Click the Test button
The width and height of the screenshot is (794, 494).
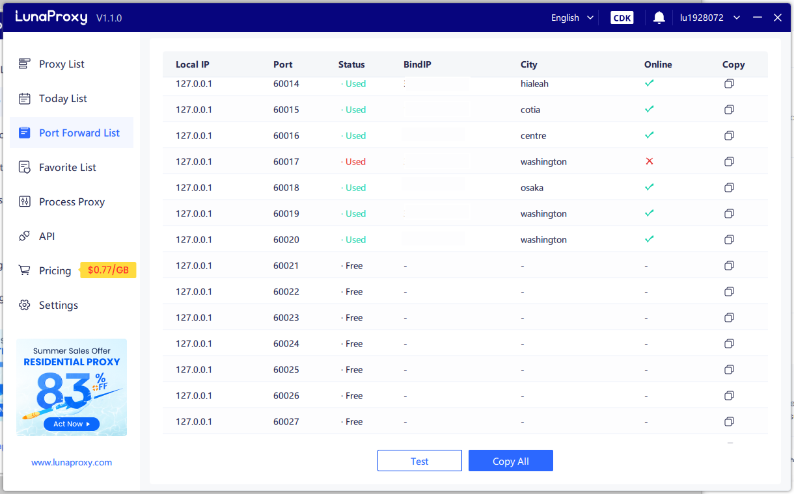click(x=419, y=460)
